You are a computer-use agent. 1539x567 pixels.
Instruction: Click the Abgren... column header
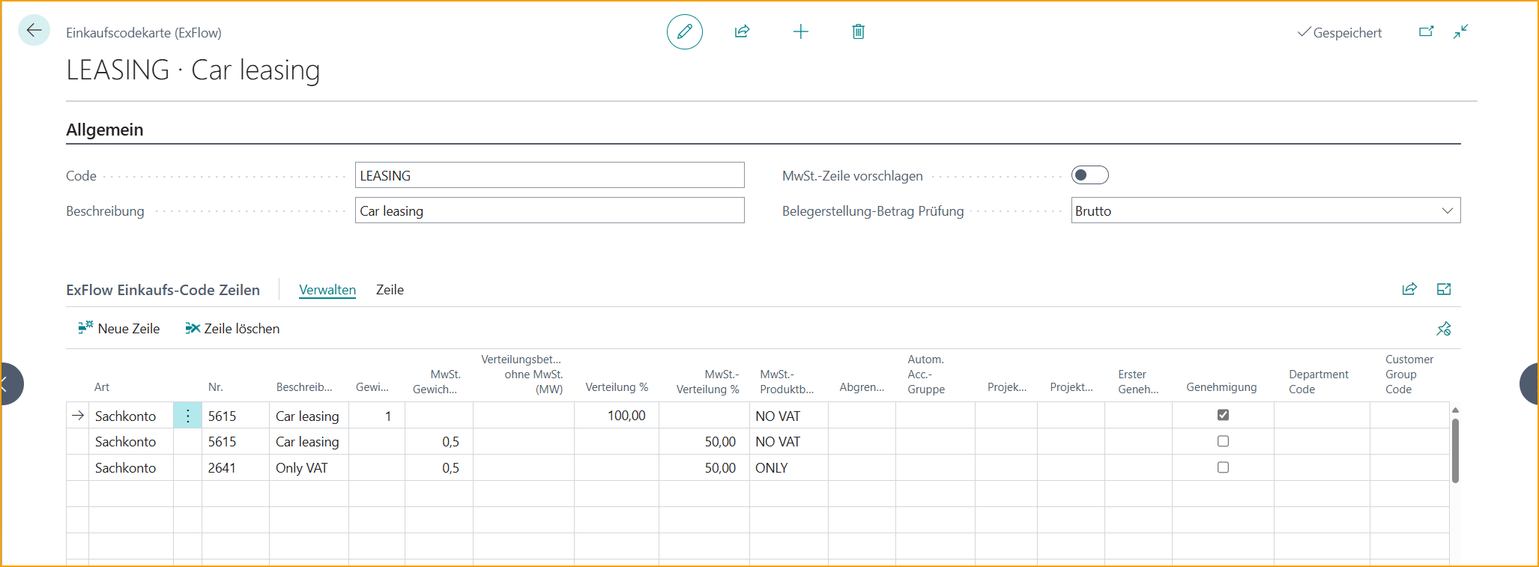[x=862, y=387]
